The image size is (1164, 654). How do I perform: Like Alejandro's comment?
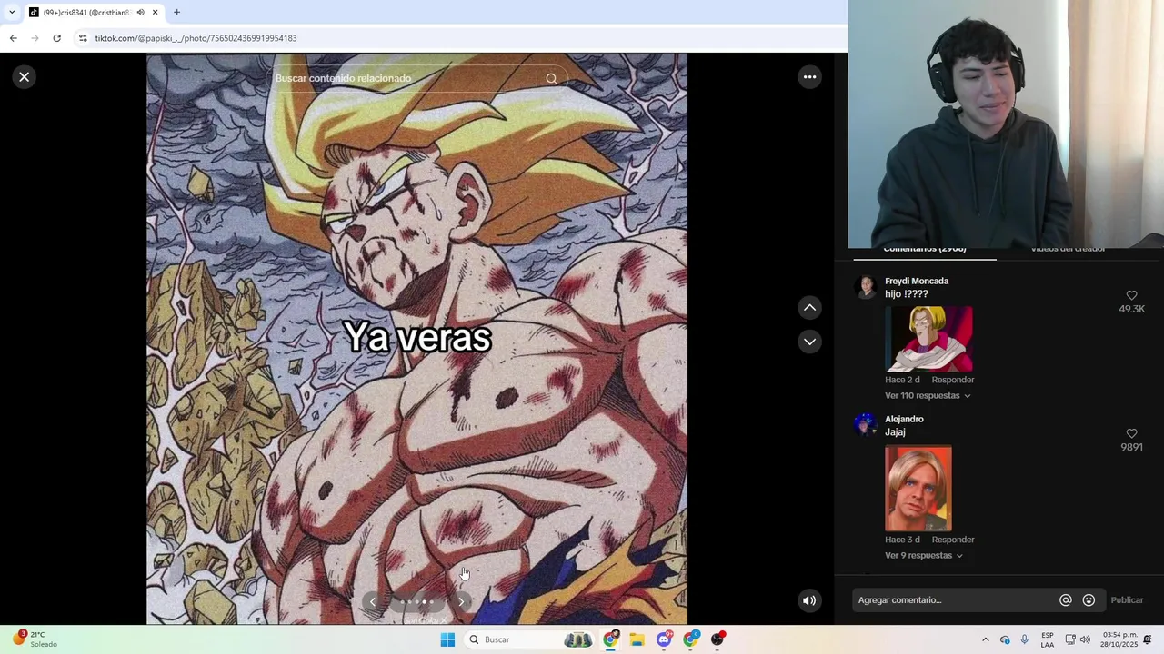point(1131,434)
